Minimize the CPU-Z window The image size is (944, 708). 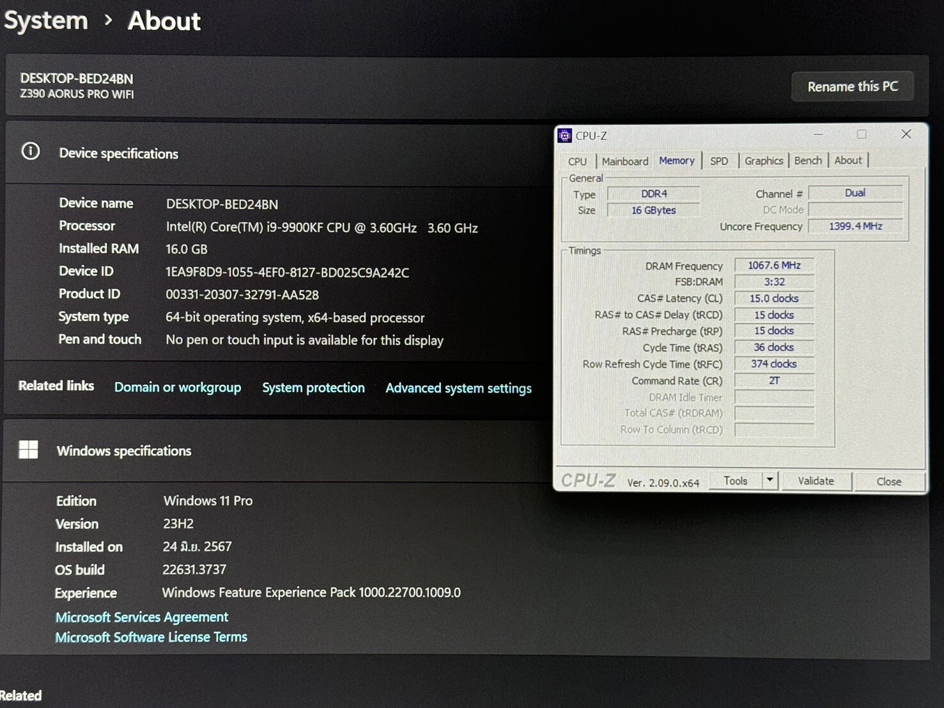(817, 135)
